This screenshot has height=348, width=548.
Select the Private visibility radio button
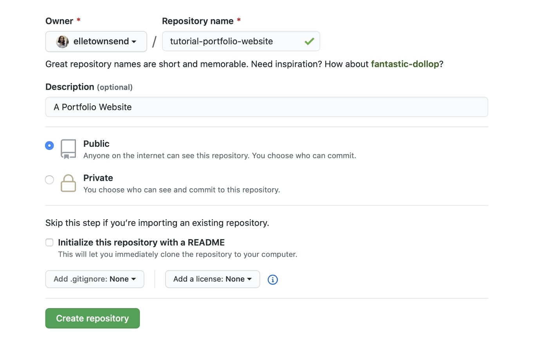tap(49, 180)
